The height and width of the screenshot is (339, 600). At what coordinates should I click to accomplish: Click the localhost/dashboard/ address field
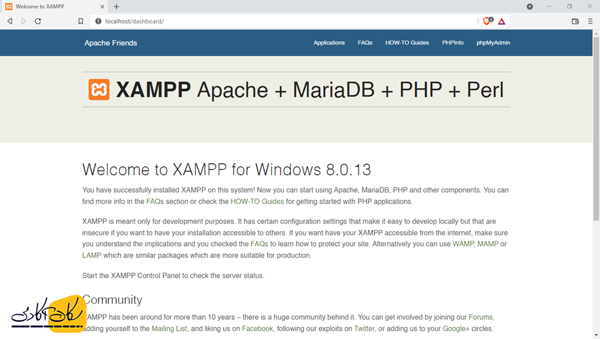point(283,22)
